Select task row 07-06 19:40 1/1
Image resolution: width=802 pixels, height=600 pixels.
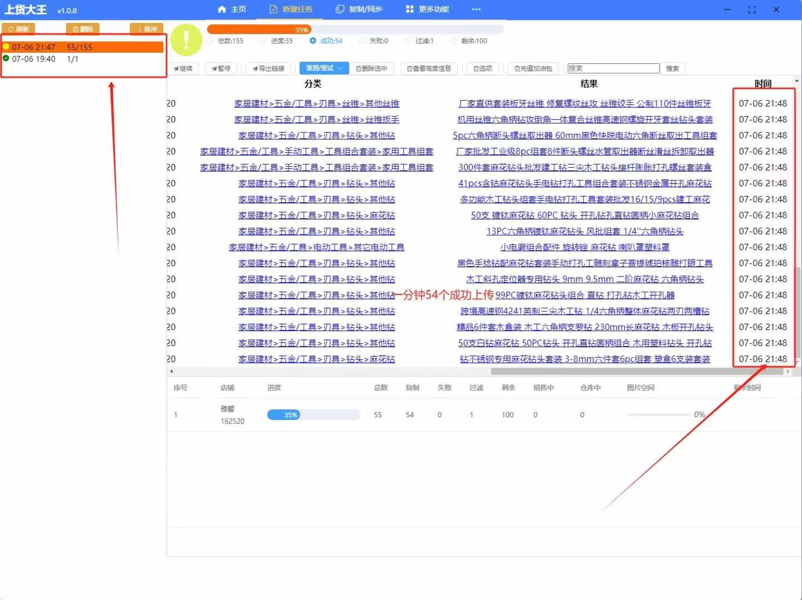tap(83, 59)
